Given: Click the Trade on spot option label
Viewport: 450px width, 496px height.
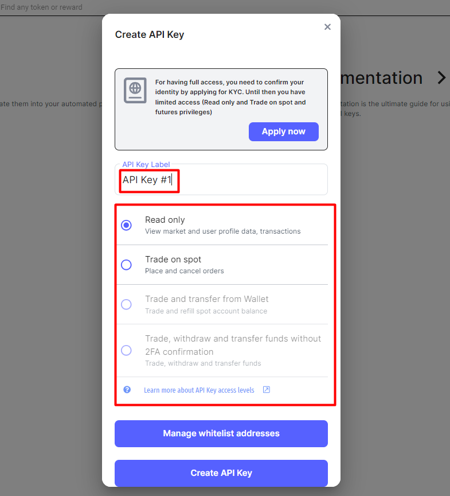Looking at the screenshot, I should coord(173,259).
